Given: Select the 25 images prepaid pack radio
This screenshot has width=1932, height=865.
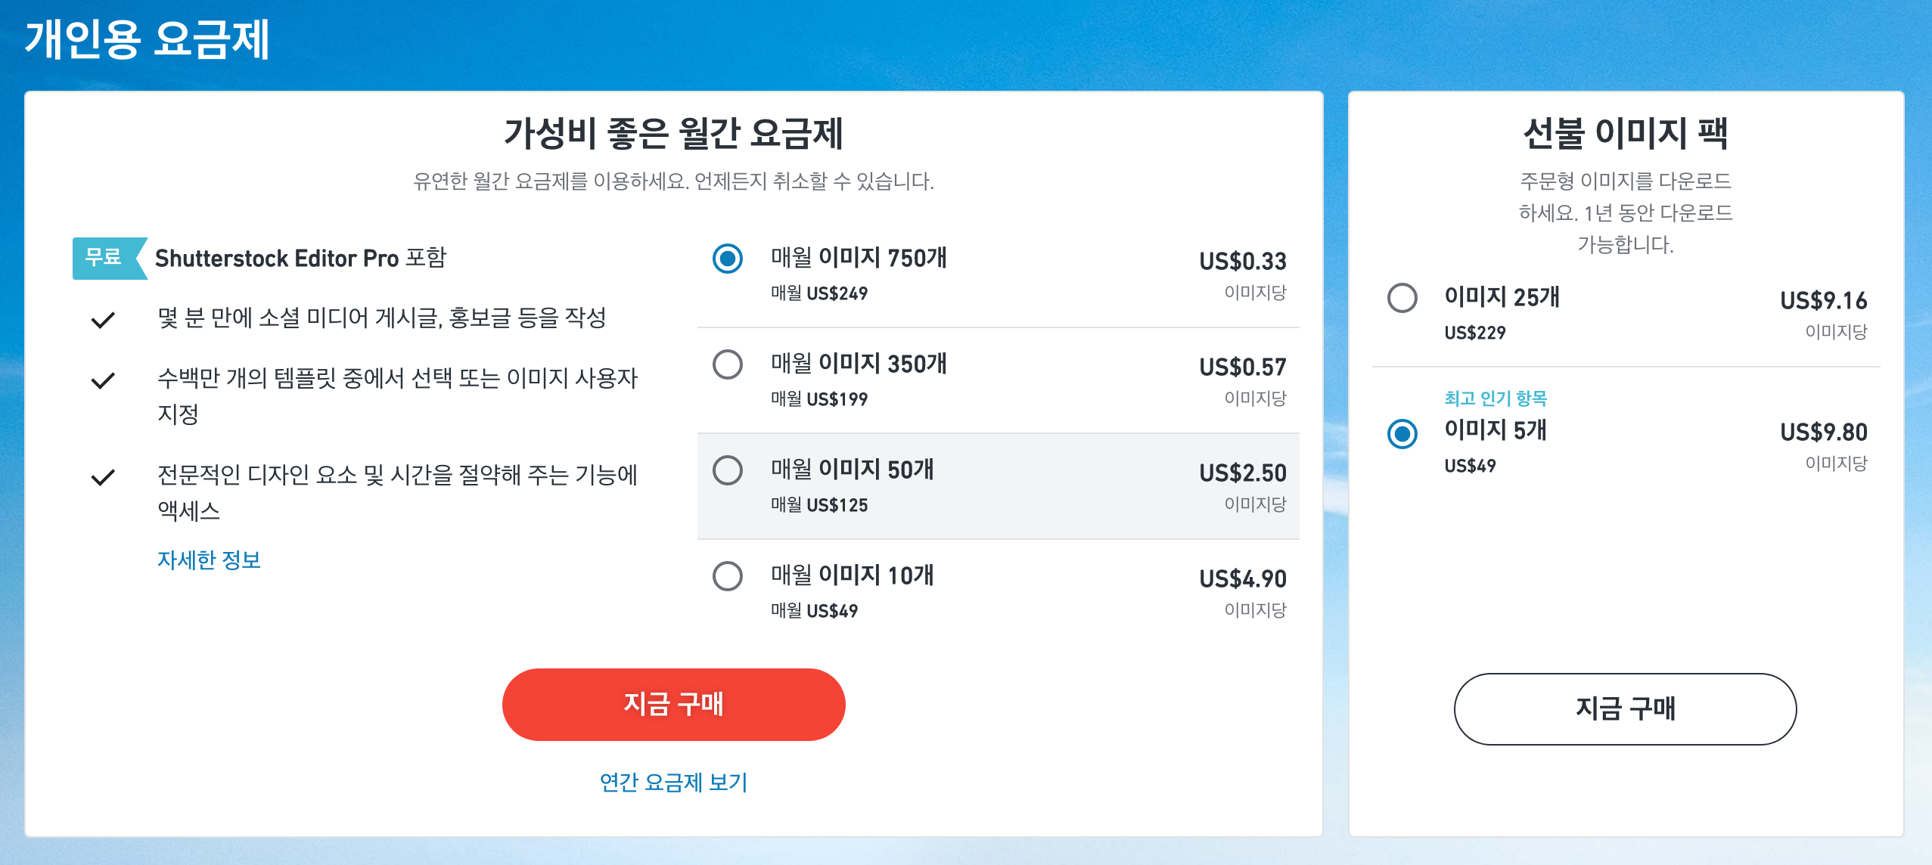Looking at the screenshot, I should click(x=1402, y=298).
